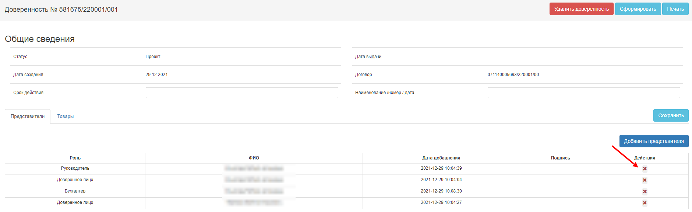Remove Доверенное лицо added at 10:04:27
The image size is (692, 212).
click(x=645, y=203)
